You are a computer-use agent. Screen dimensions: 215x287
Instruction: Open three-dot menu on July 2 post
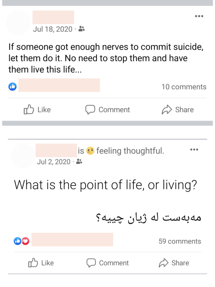(x=194, y=150)
